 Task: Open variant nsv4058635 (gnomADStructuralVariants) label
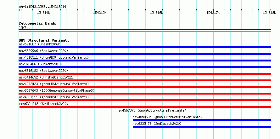pos(167,117)
